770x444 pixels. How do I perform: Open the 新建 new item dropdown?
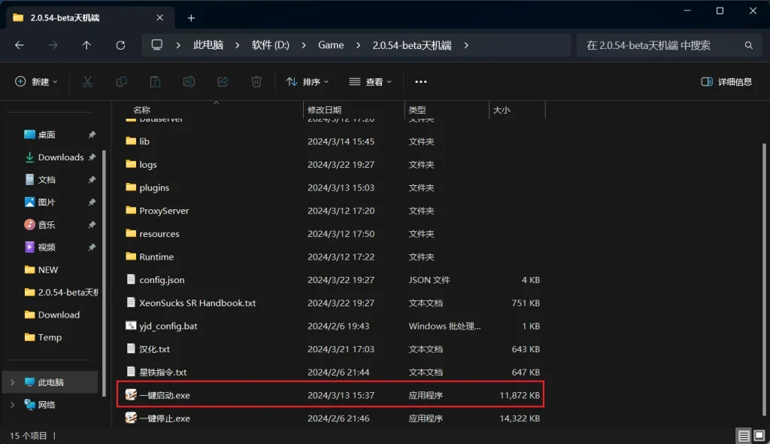coord(36,81)
